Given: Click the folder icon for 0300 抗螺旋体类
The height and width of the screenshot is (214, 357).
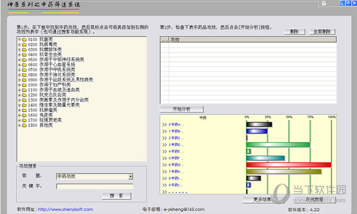Looking at the screenshot, I should (x=24, y=49).
